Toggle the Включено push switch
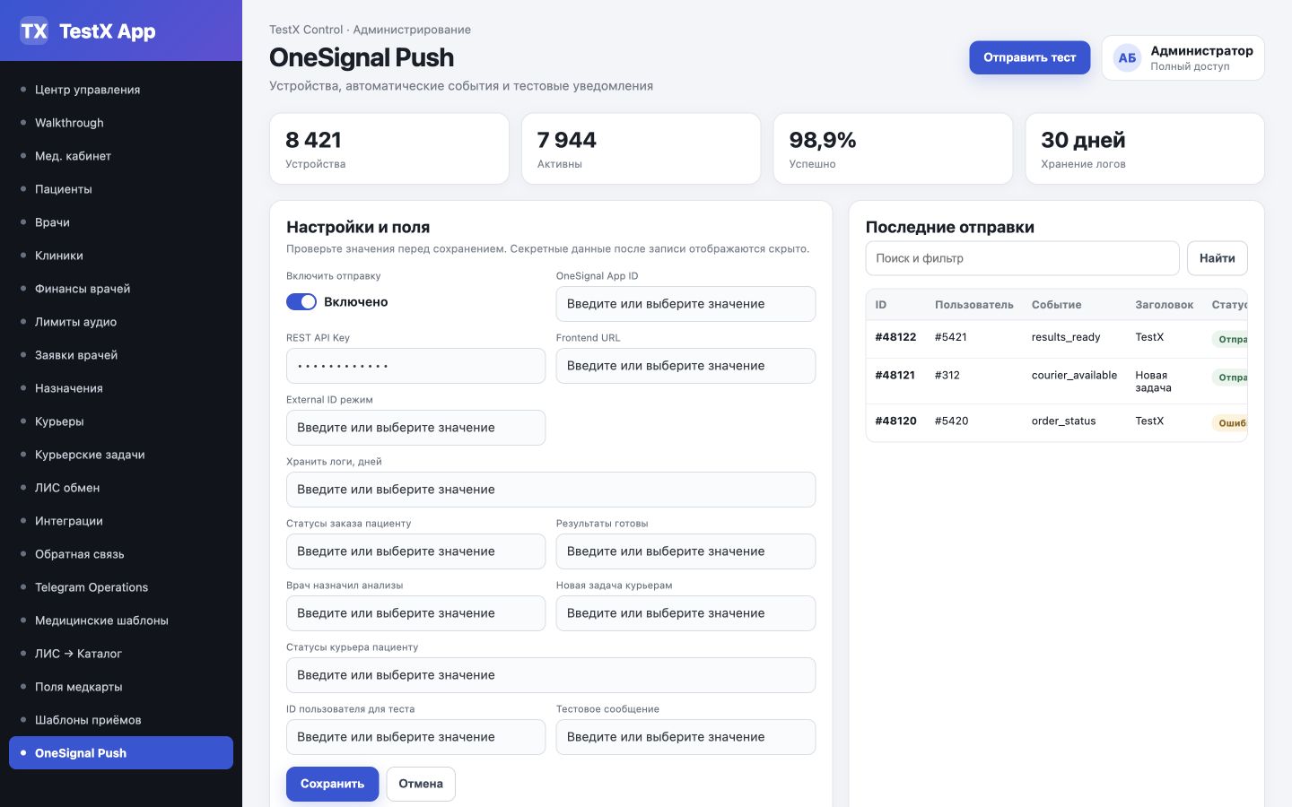This screenshot has height=807, width=1292. click(301, 302)
